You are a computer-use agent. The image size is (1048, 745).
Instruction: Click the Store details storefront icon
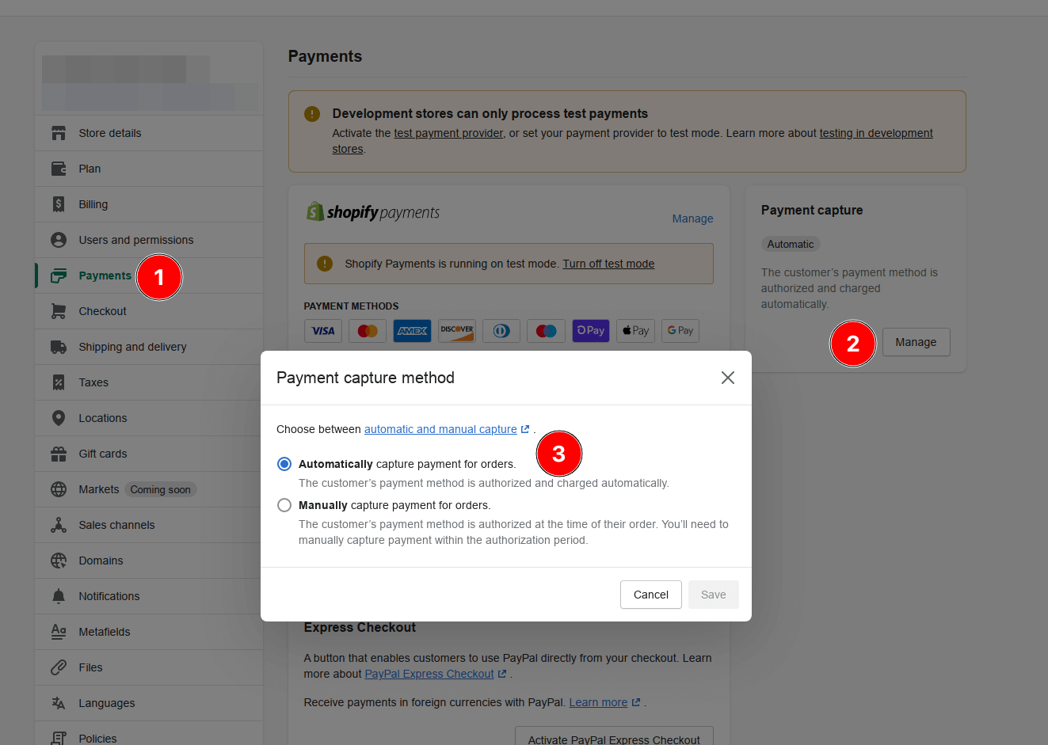tap(59, 133)
